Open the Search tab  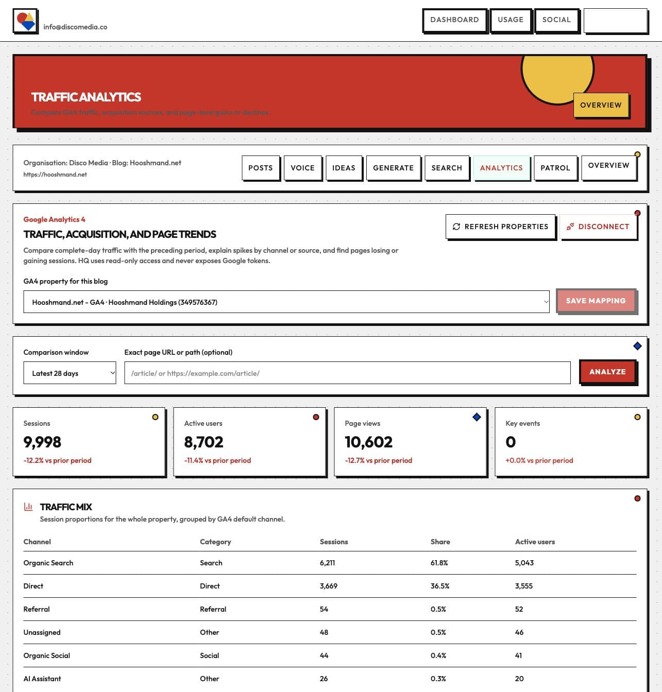pyautogui.click(x=447, y=168)
